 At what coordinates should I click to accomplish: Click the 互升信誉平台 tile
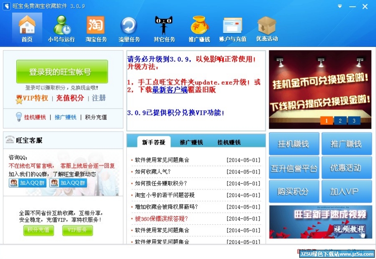(294, 168)
